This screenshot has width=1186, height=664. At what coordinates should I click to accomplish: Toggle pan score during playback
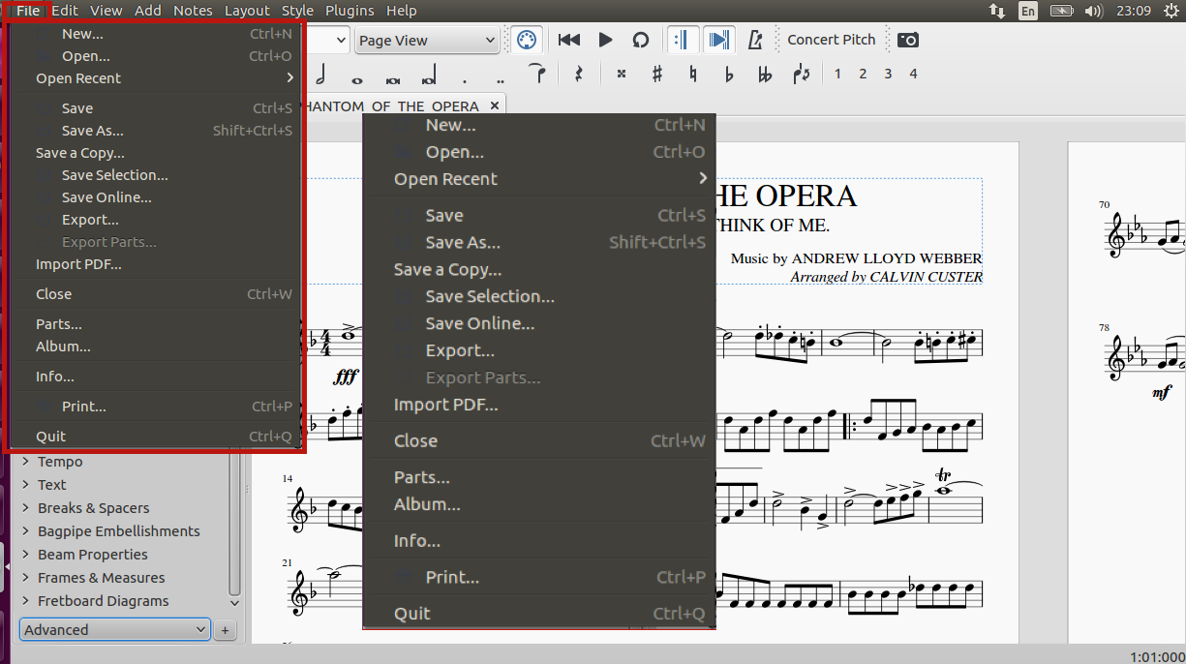pos(718,40)
